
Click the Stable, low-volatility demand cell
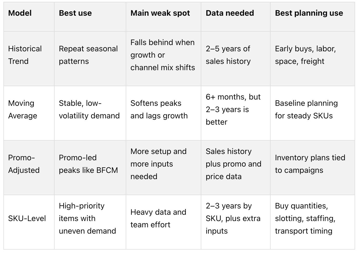click(x=90, y=113)
